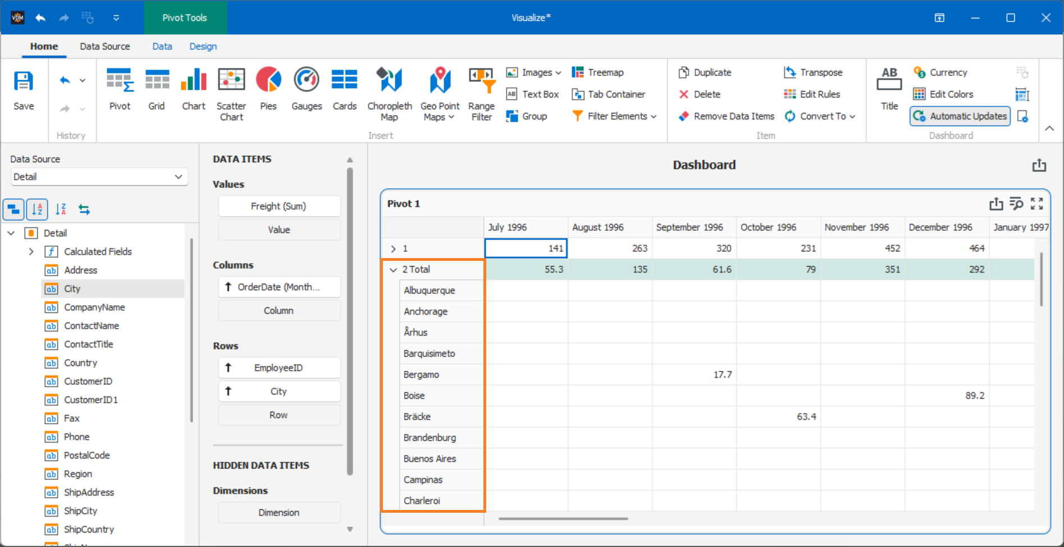Click the Freight (Sum) value field
1064x547 pixels.
pyautogui.click(x=278, y=206)
